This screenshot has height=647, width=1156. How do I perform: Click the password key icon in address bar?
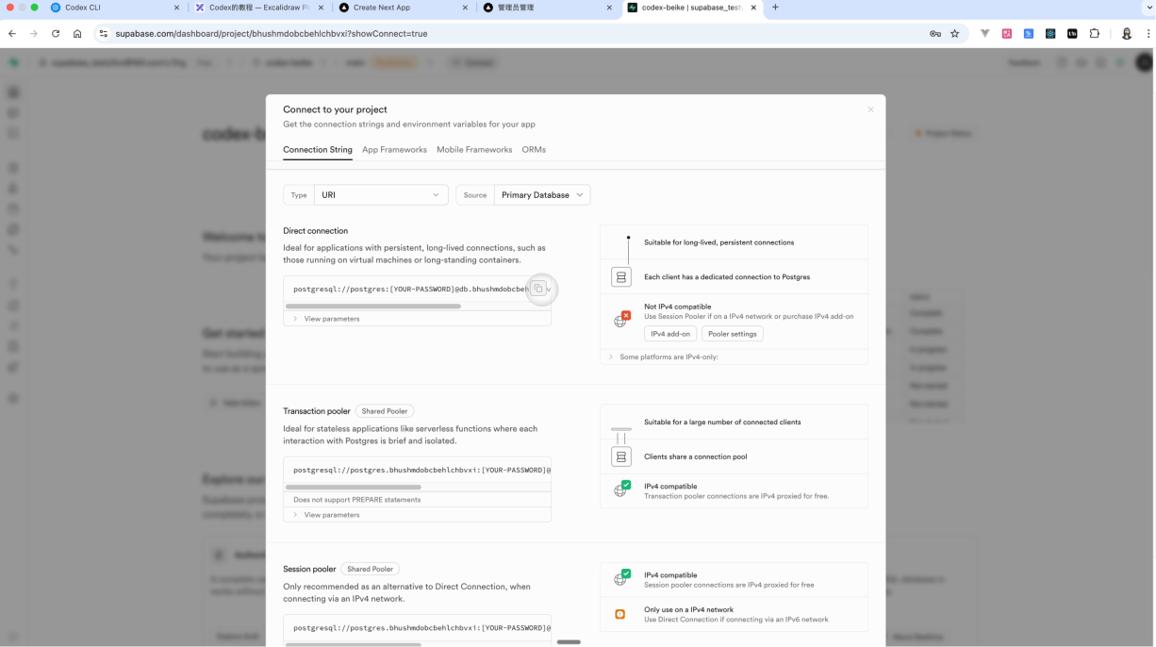point(934,34)
